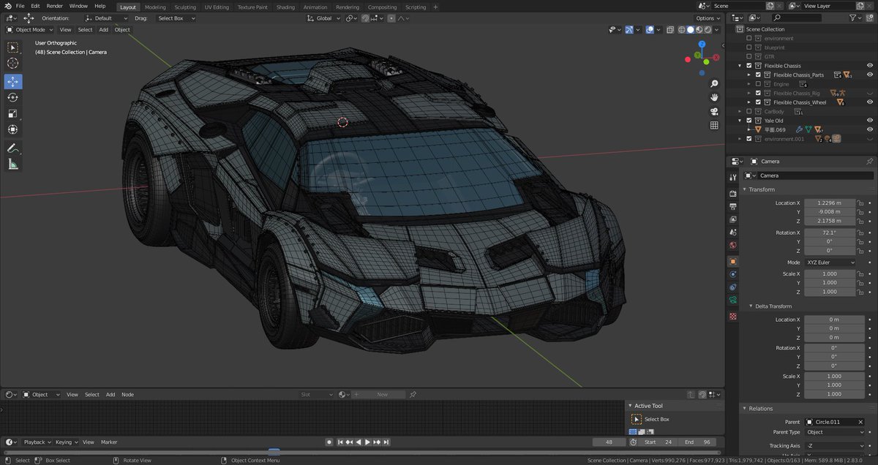Enable the environment collection checkbox

[748, 38]
